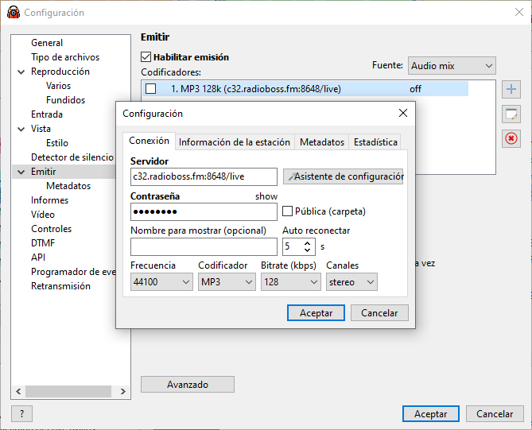
Task: Open the Fuente Audio mix dropdown
Action: coord(452,66)
